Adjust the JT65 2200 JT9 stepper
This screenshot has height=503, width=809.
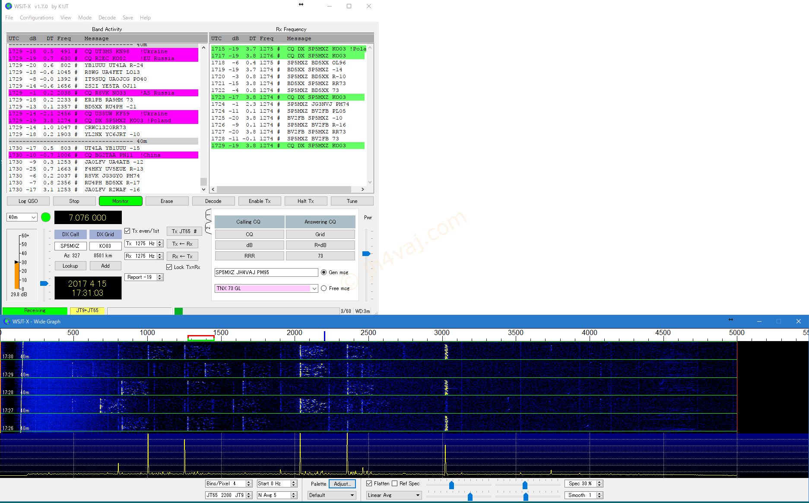coord(249,495)
